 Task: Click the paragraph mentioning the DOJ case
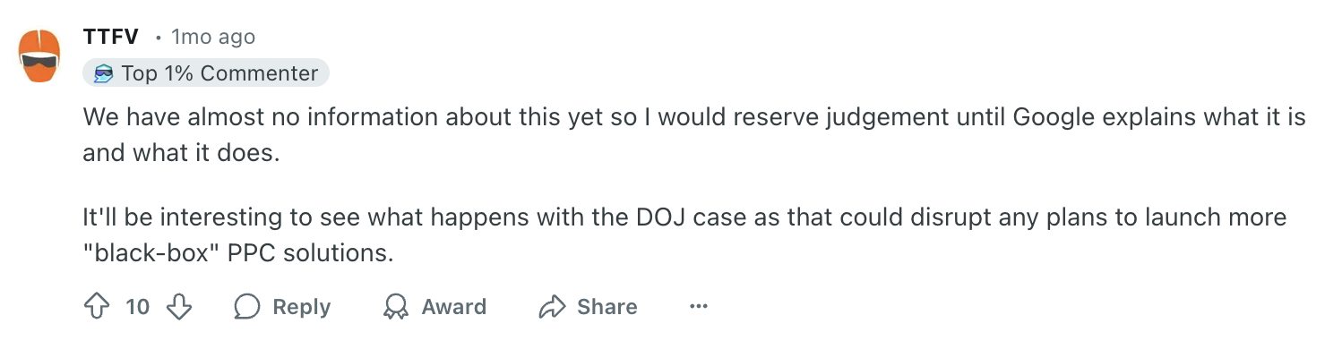click(x=684, y=235)
